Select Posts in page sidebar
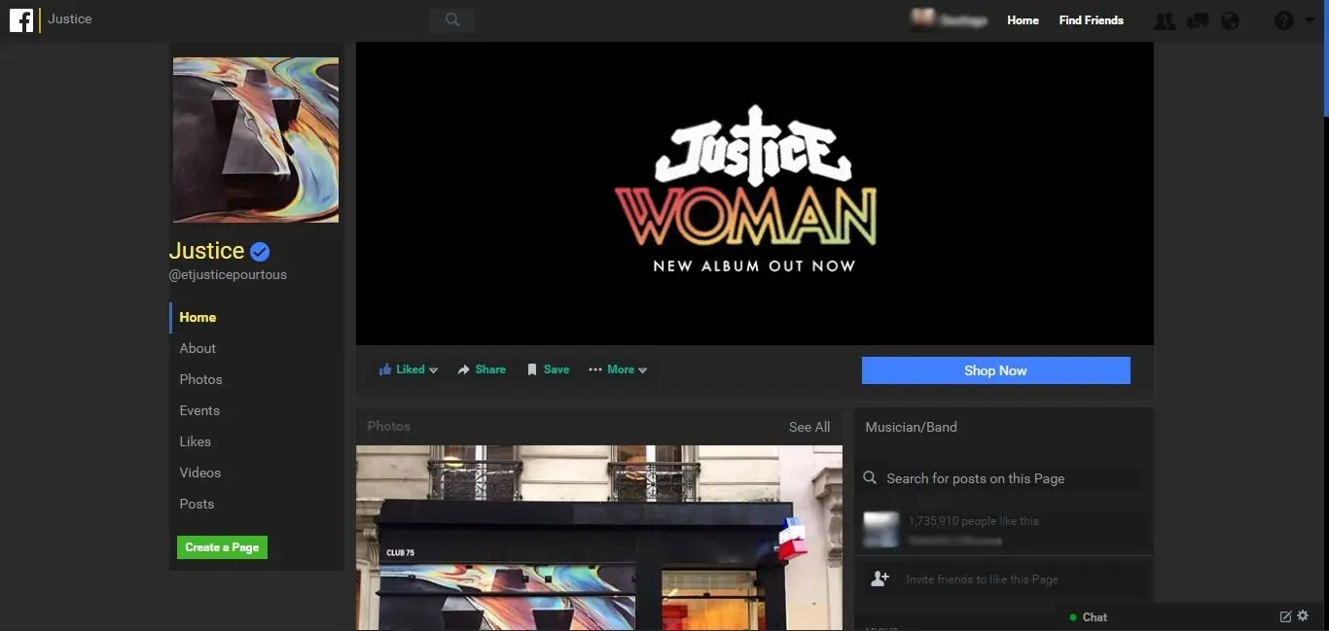Image resolution: width=1329 pixels, height=631 pixels. [197, 505]
